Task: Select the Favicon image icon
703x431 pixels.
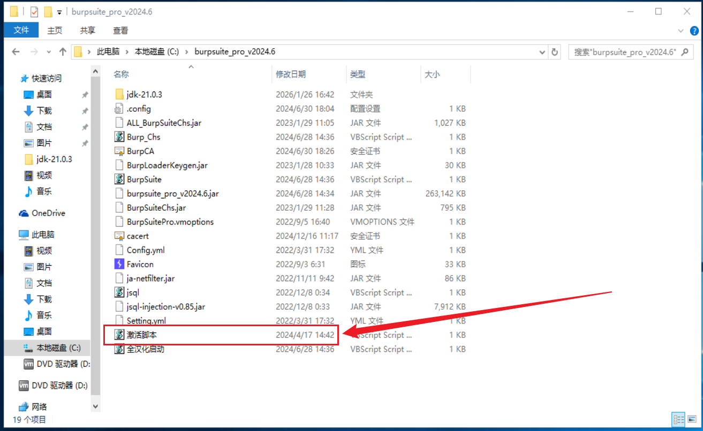Action: [x=119, y=264]
